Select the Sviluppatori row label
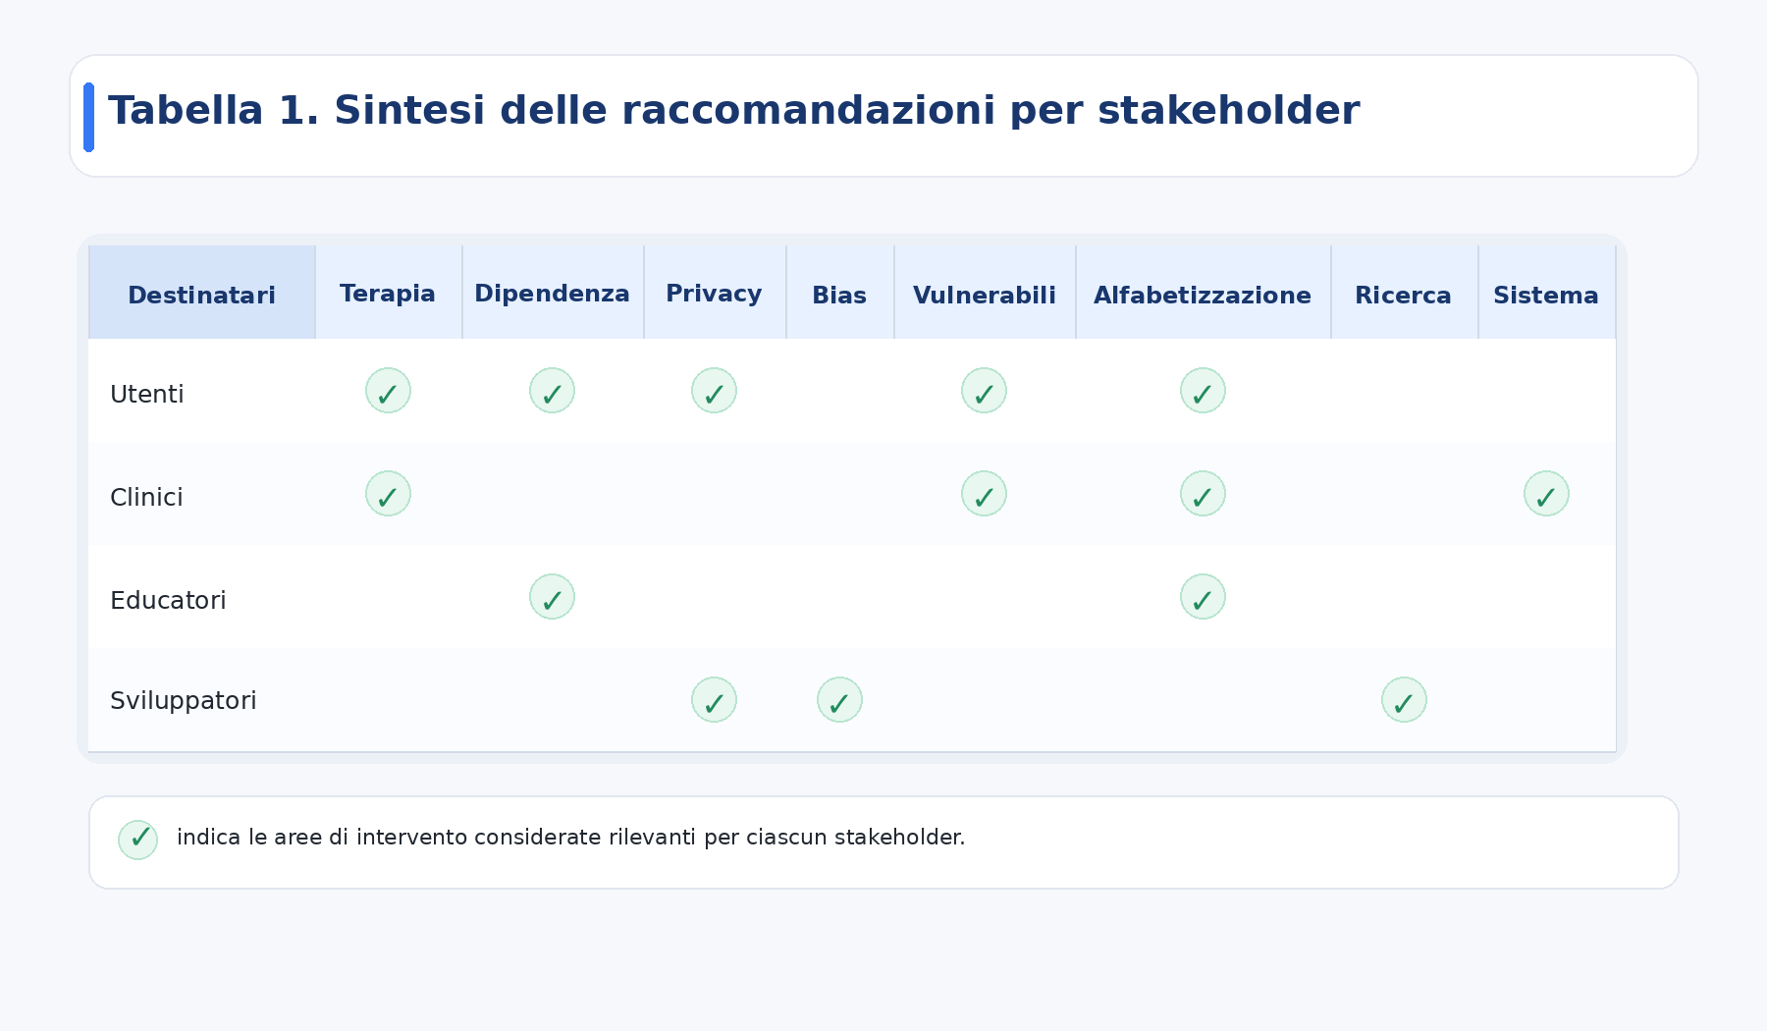Image resolution: width=1767 pixels, height=1031 pixels. point(184,700)
